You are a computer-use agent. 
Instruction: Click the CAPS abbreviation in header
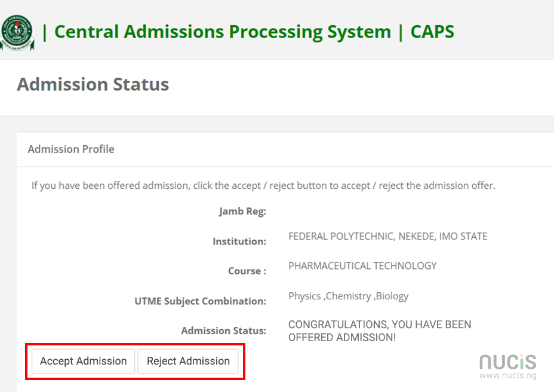point(432,32)
